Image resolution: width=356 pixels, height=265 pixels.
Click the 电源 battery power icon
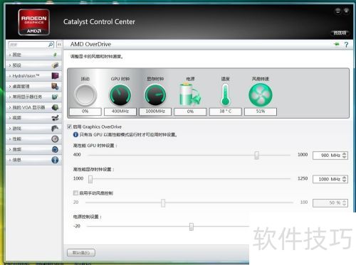click(x=189, y=94)
